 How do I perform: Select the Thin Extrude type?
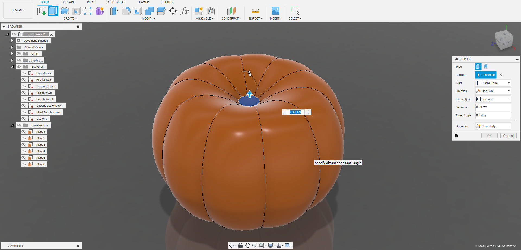click(486, 67)
